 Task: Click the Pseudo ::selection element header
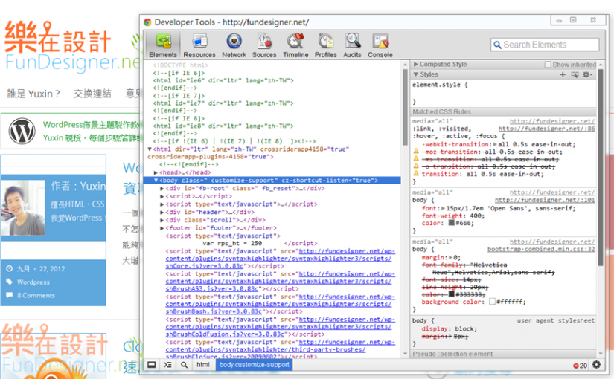click(452, 354)
